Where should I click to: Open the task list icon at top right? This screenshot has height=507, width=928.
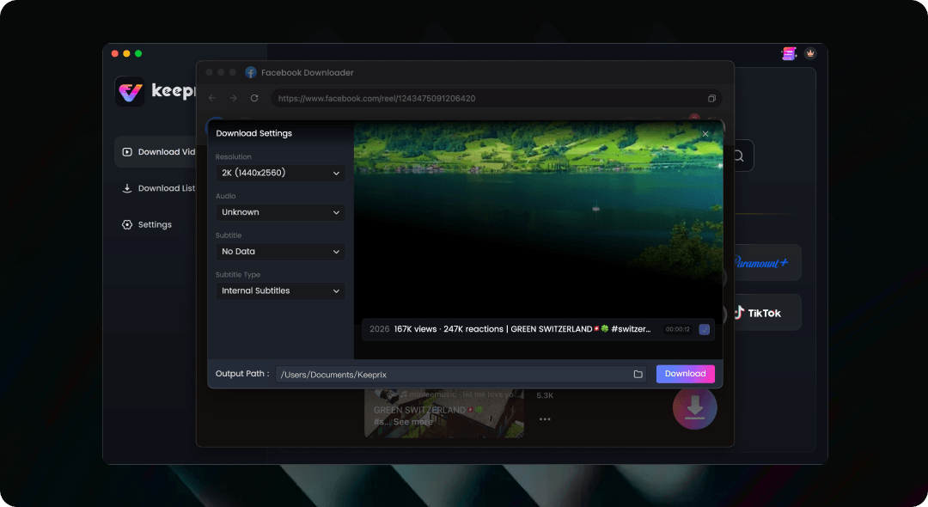(789, 54)
